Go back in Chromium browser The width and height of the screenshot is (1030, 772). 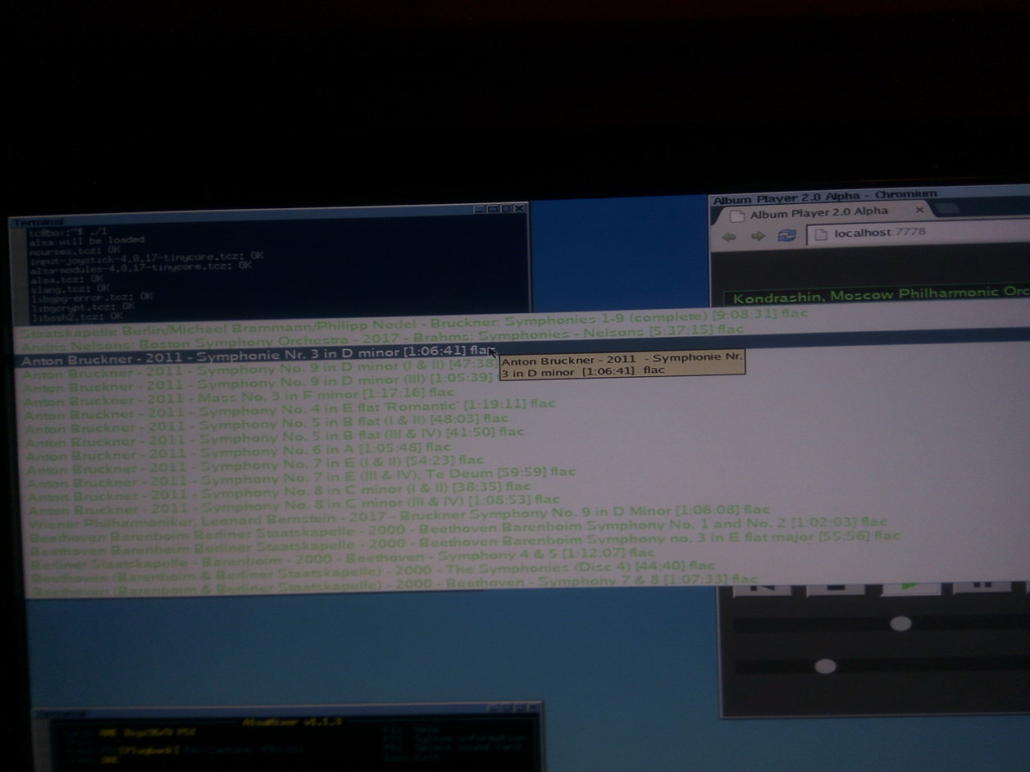[728, 236]
